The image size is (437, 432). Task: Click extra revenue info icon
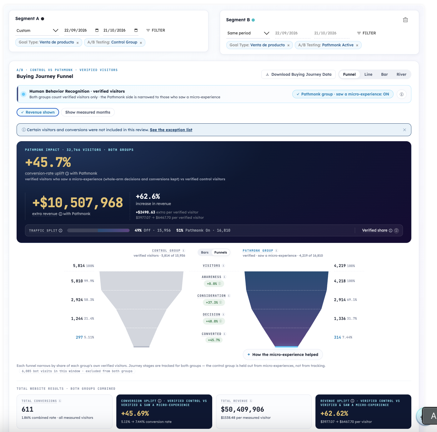click(60, 214)
